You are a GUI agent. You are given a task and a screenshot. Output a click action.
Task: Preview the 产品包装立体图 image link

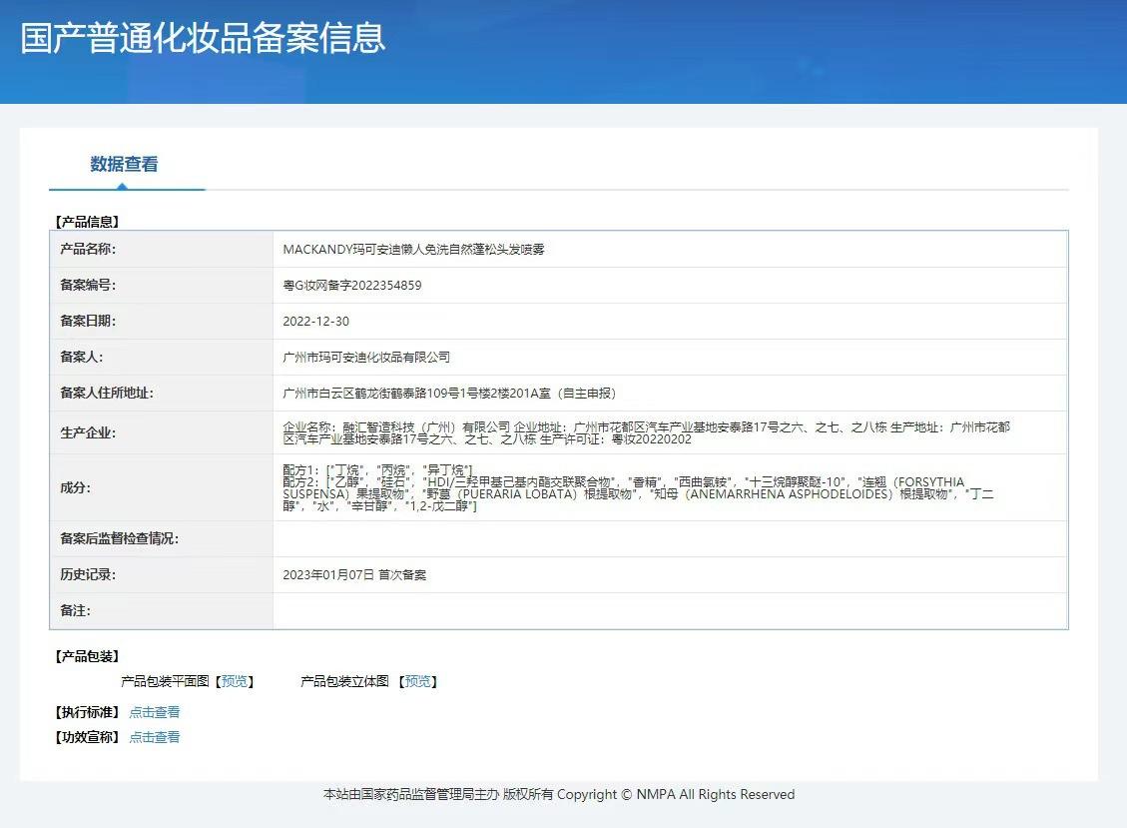click(x=417, y=681)
